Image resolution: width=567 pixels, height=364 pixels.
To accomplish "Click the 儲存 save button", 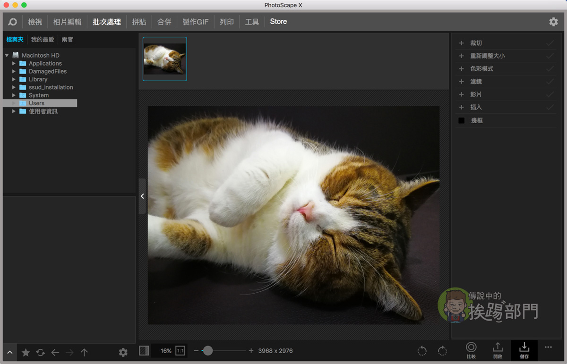I will 524,350.
